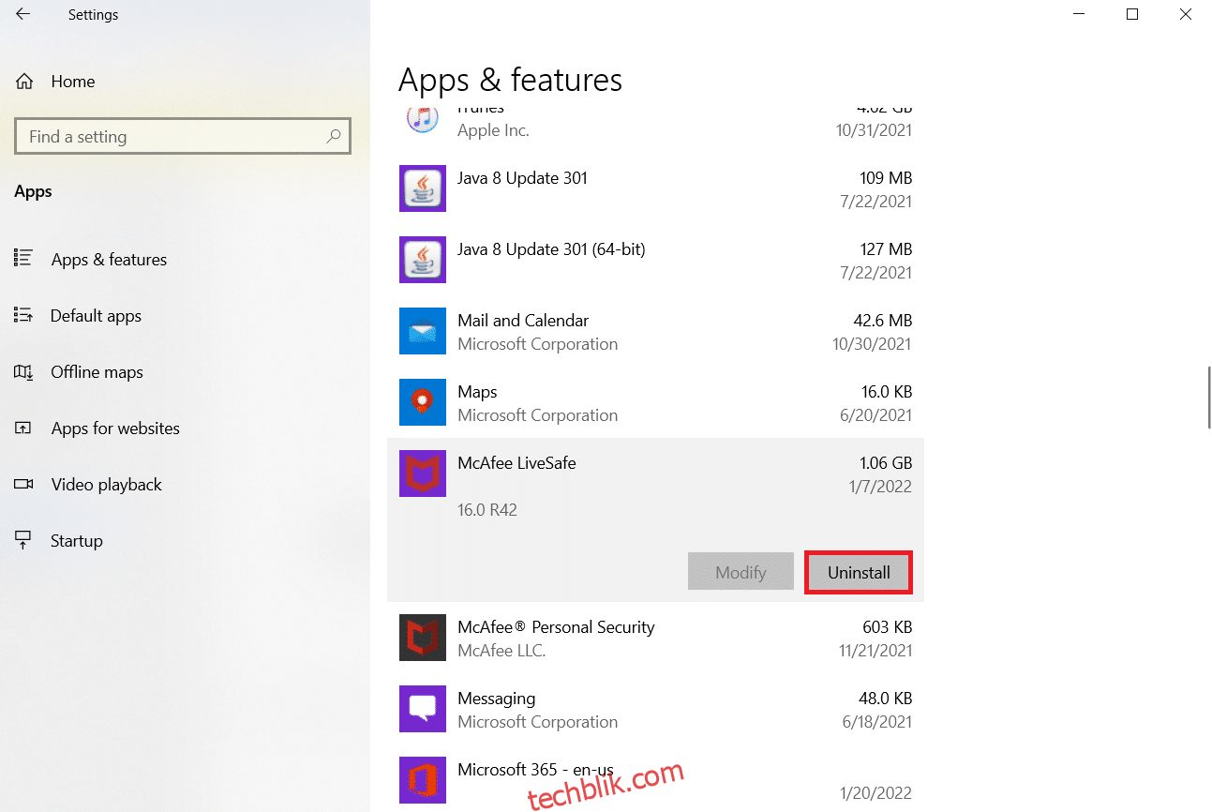
Task: Select the Apps for websites sidebar icon
Action: click(x=23, y=429)
